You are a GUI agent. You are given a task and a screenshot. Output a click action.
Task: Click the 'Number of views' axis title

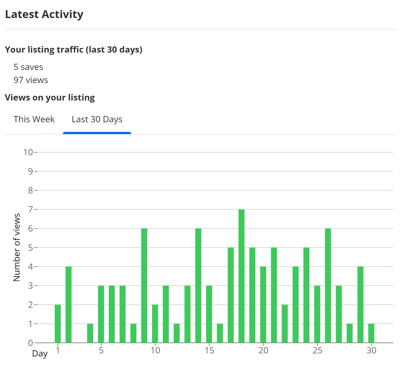tap(17, 248)
